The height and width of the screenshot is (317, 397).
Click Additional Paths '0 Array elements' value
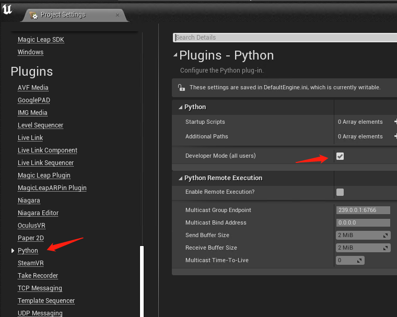pyautogui.click(x=360, y=136)
